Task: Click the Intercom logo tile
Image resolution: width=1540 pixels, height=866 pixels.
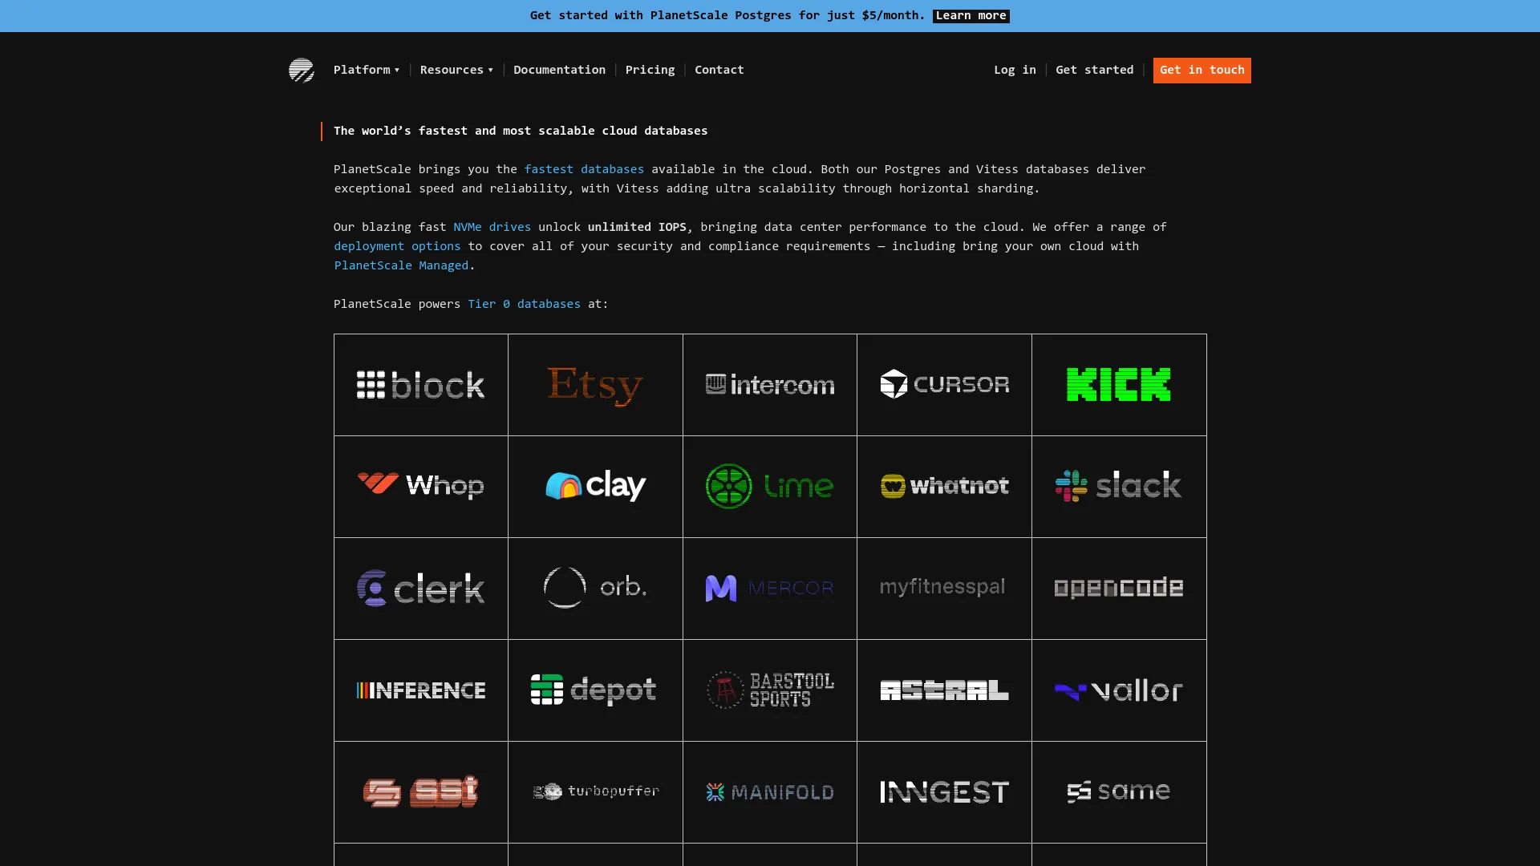Action: (770, 385)
